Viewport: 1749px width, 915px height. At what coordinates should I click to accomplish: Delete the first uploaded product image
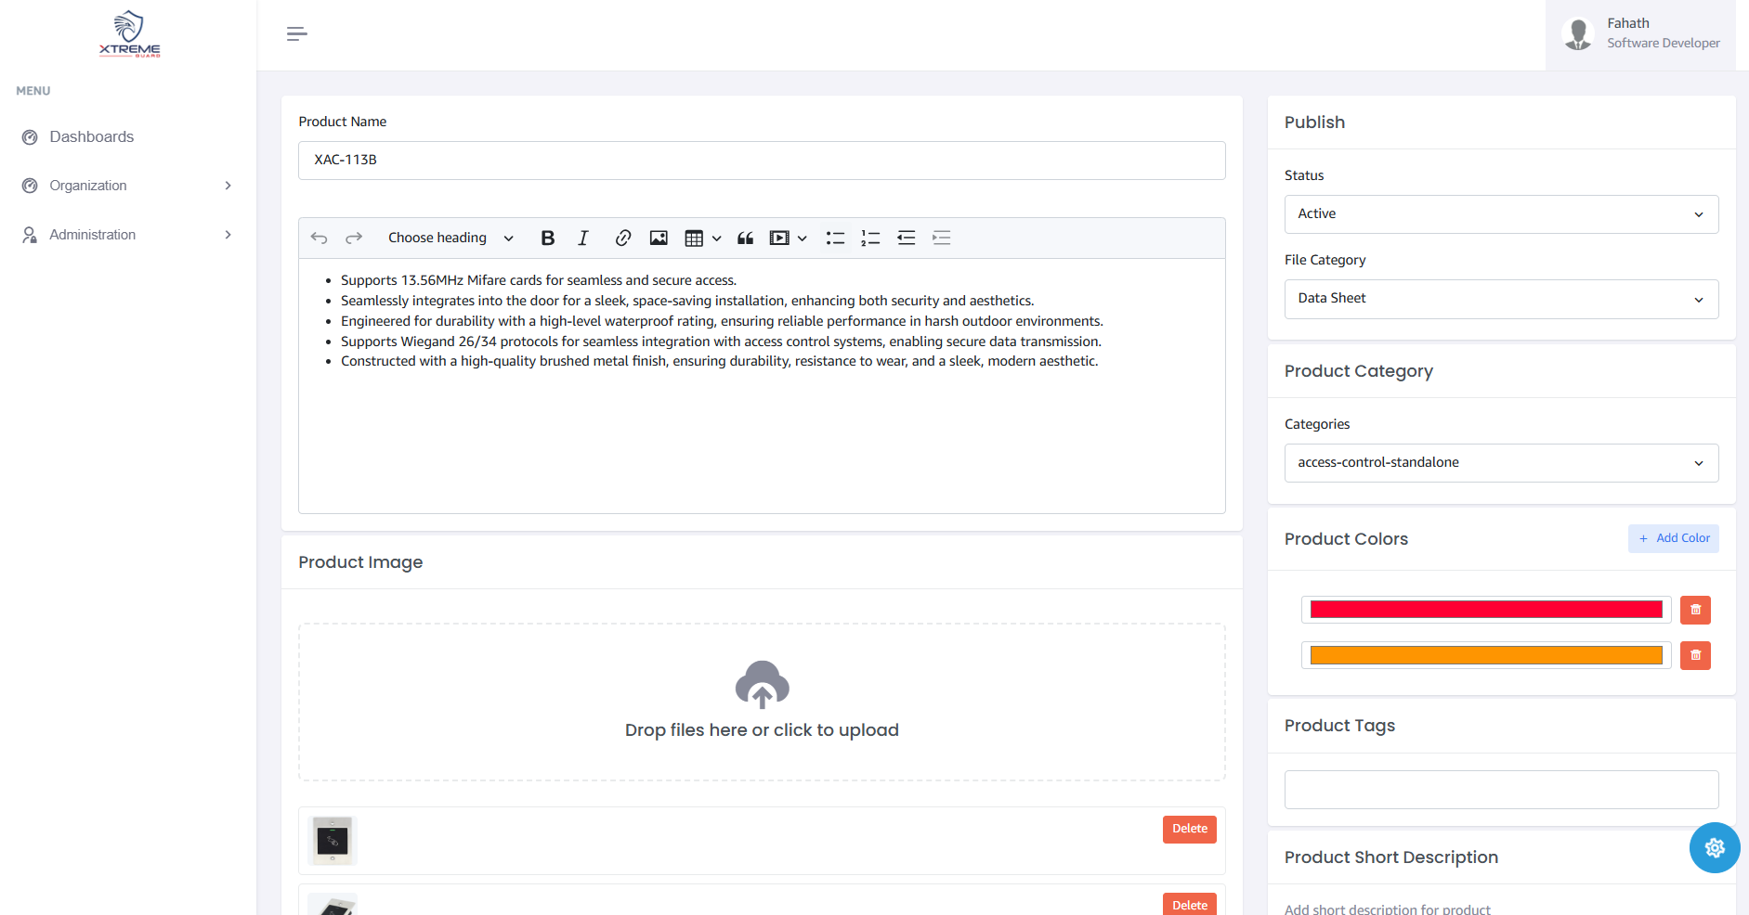[x=1189, y=829]
